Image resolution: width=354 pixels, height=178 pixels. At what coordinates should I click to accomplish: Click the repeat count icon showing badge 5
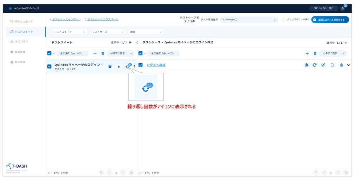click(x=128, y=66)
